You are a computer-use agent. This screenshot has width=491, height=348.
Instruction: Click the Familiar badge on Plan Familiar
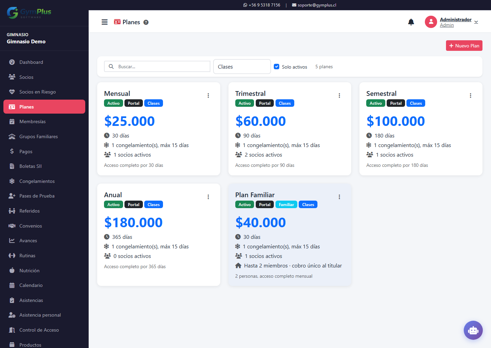click(286, 205)
